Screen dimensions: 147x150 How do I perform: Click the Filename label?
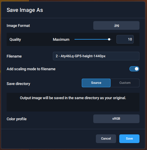coord(14,56)
